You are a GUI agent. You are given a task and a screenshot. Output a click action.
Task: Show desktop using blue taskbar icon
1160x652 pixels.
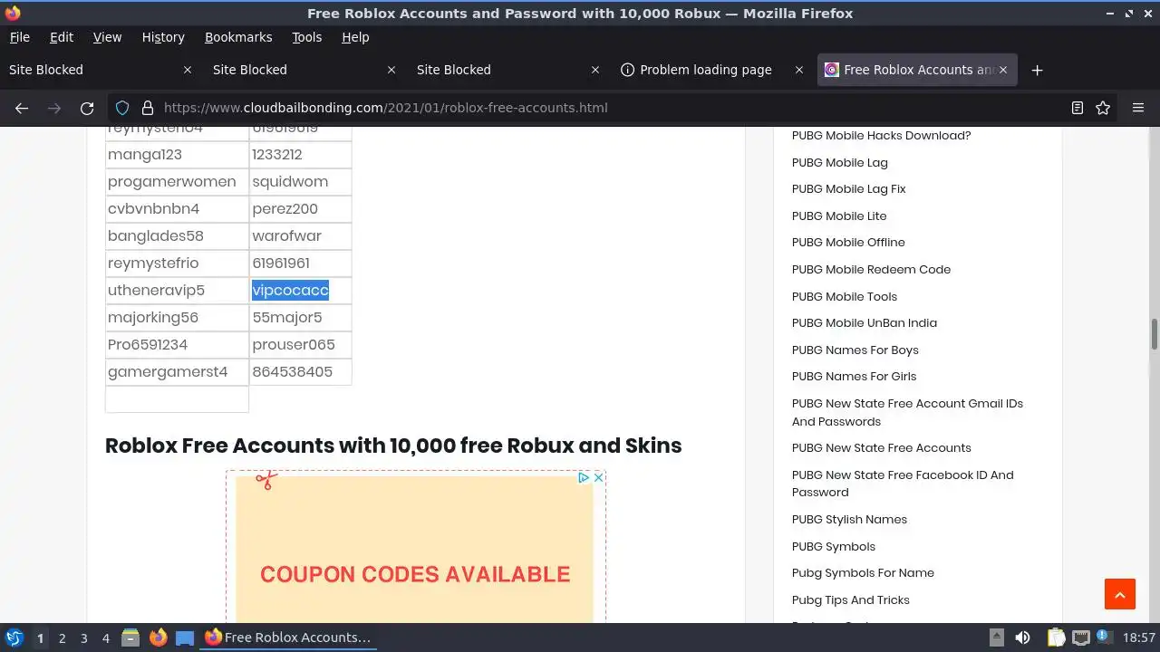click(185, 638)
